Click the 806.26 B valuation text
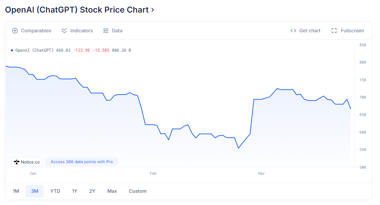This screenshot has height=205, width=380. pos(121,50)
